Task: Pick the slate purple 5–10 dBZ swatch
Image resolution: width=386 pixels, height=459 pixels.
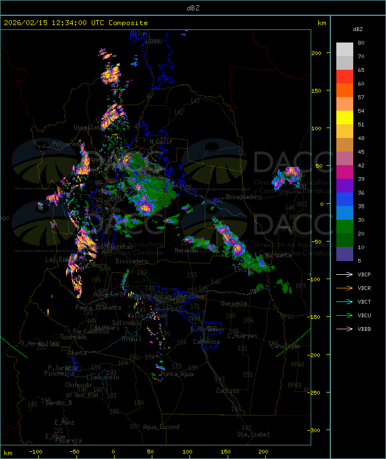Action: pyautogui.click(x=345, y=254)
